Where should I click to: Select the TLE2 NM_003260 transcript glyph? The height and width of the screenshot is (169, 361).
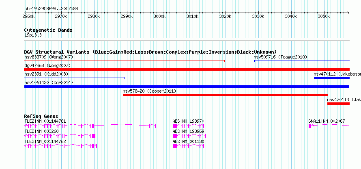click(60, 136)
